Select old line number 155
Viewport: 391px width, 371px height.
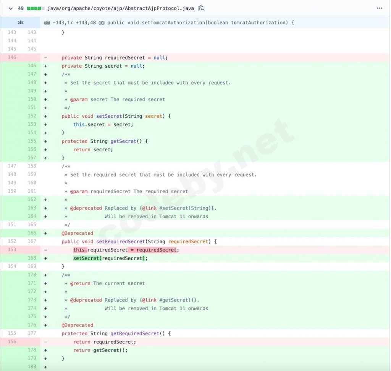coord(12,333)
